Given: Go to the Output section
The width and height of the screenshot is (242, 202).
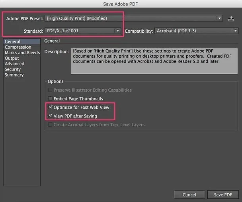Looking at the screenshot, I should (x=12, y=58).
